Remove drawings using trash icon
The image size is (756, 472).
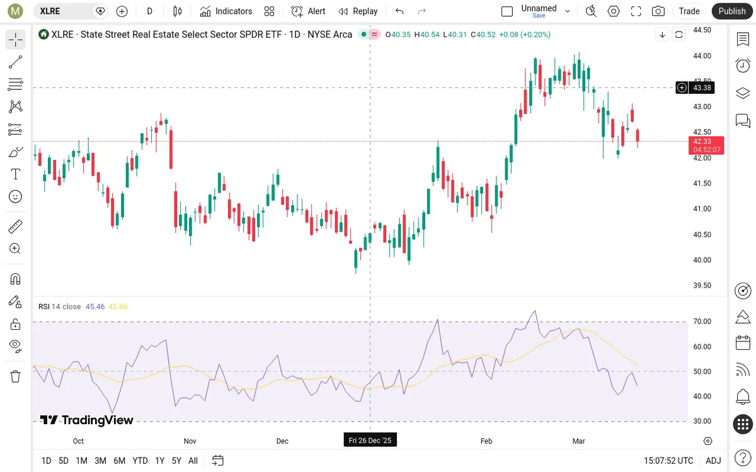coord(16,376)
